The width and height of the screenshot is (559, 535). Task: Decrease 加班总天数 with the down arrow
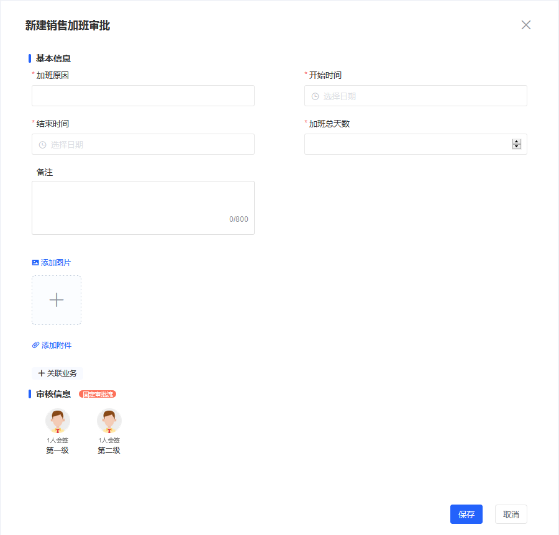click(516, 147)
